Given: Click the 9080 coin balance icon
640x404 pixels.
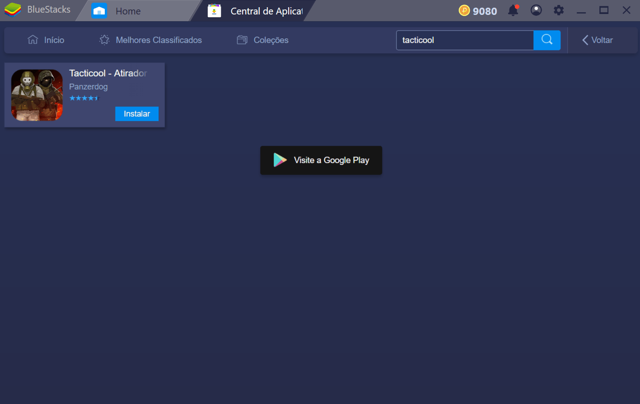Looking at the screenshot, I should pos(464,10).
